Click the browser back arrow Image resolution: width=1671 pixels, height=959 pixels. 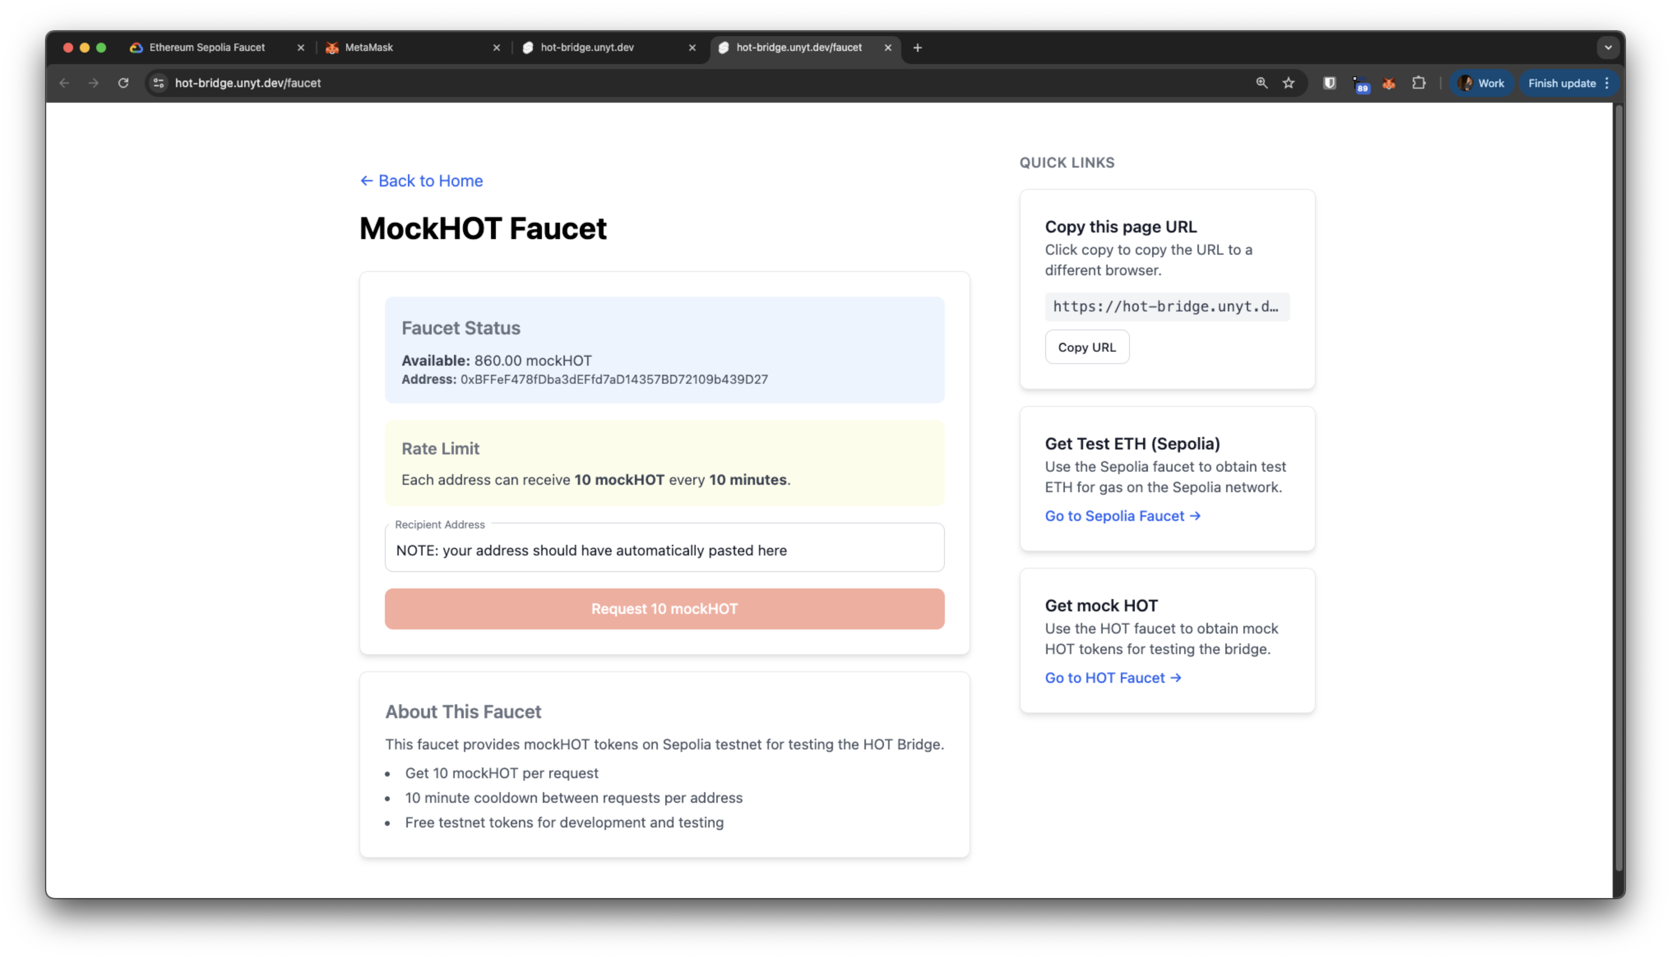pos(64,83)
